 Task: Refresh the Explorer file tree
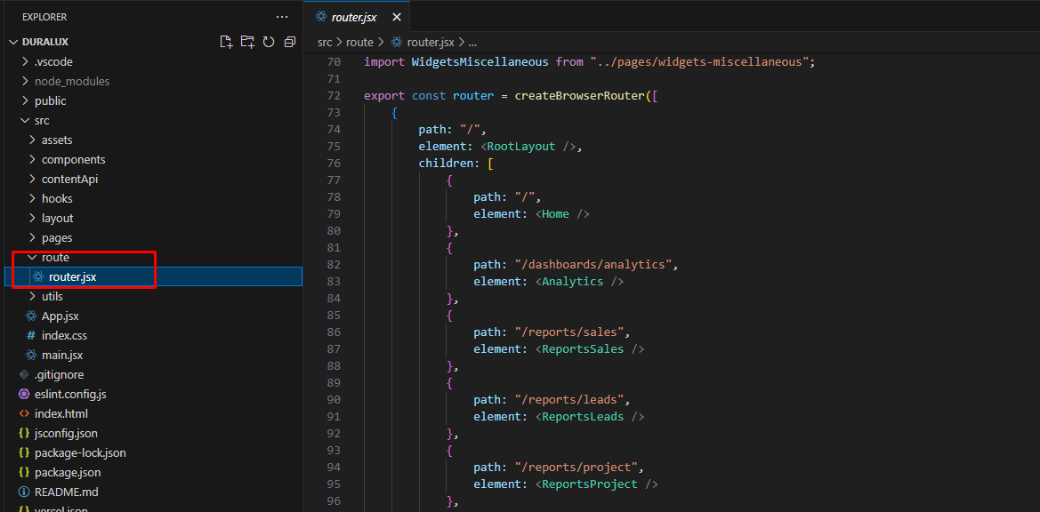click(x=269, y=42)
